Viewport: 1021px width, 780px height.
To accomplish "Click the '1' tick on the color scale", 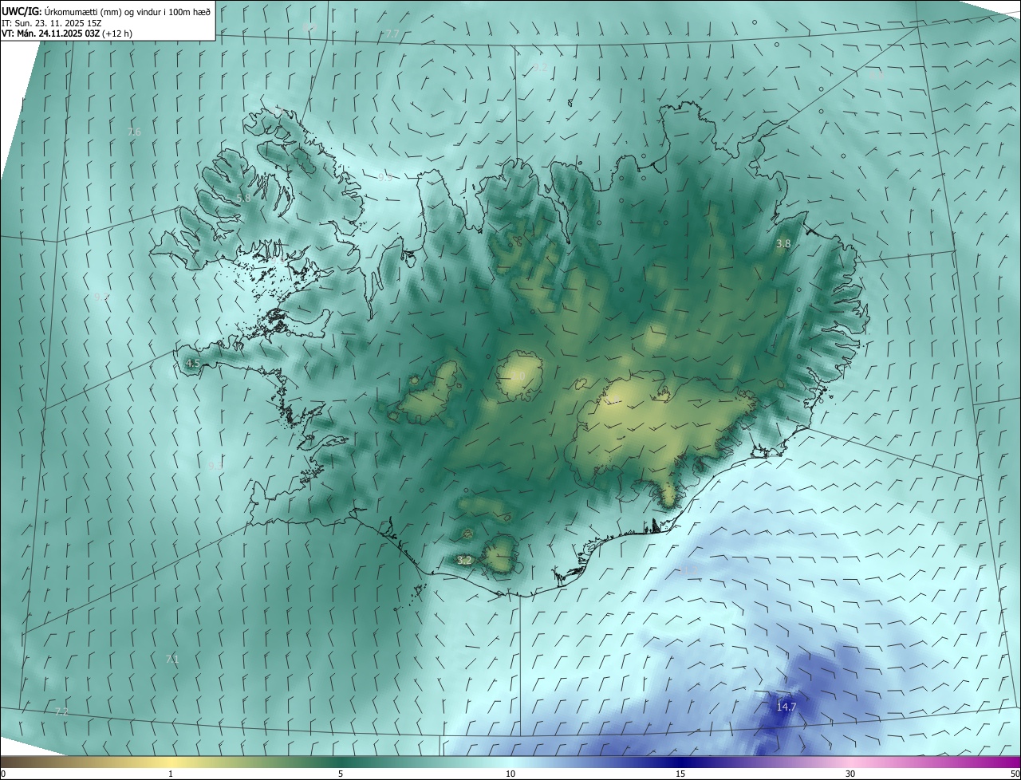I will (171, 774).
